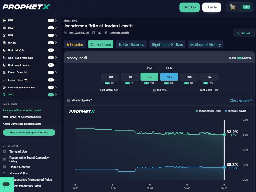
Task: Open the Method of Victory tab
Action: tap(206, 44)
